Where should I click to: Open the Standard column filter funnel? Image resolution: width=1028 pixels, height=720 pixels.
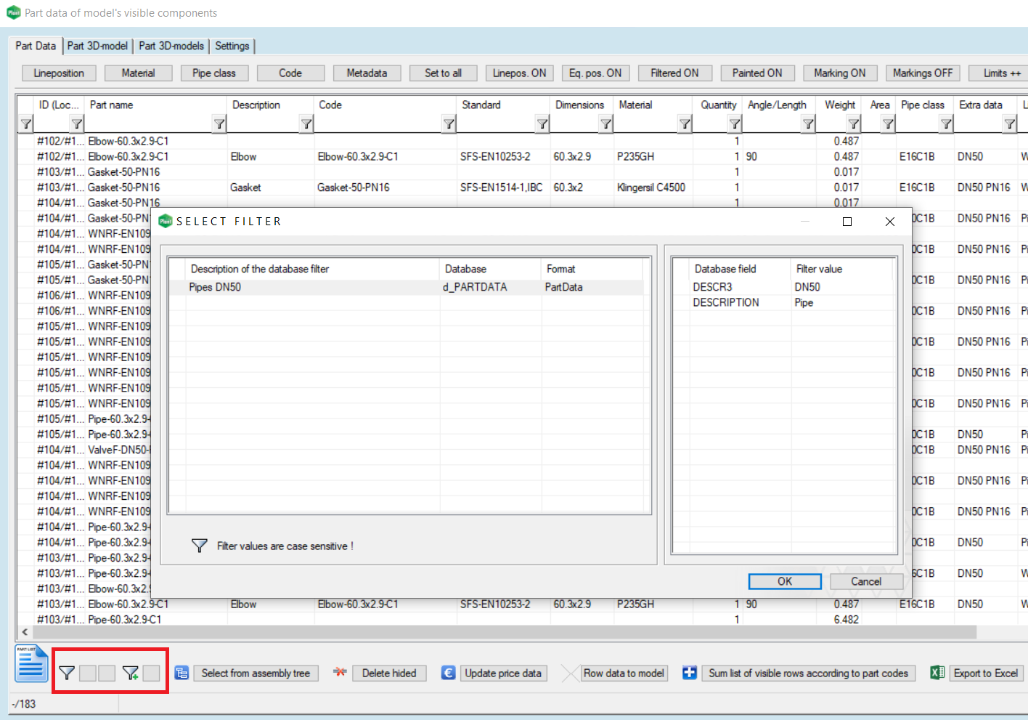click(x=542, y=124)
